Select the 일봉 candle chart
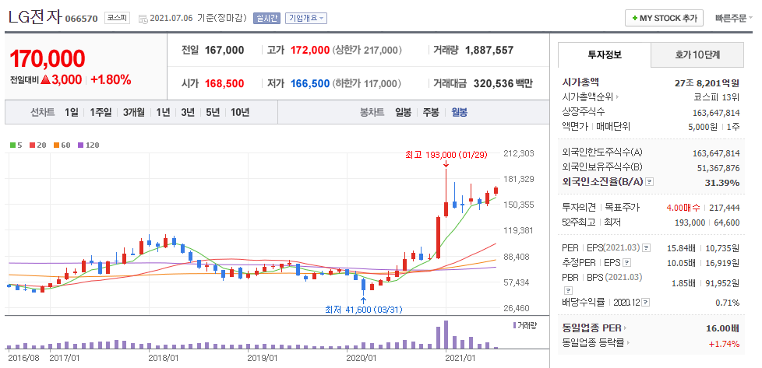Screen dimensions: 762x368 coord(403,112)
